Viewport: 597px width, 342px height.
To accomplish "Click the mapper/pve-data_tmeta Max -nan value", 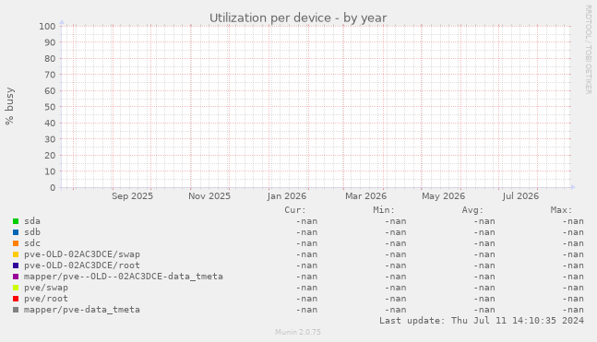I will point(573,310).
